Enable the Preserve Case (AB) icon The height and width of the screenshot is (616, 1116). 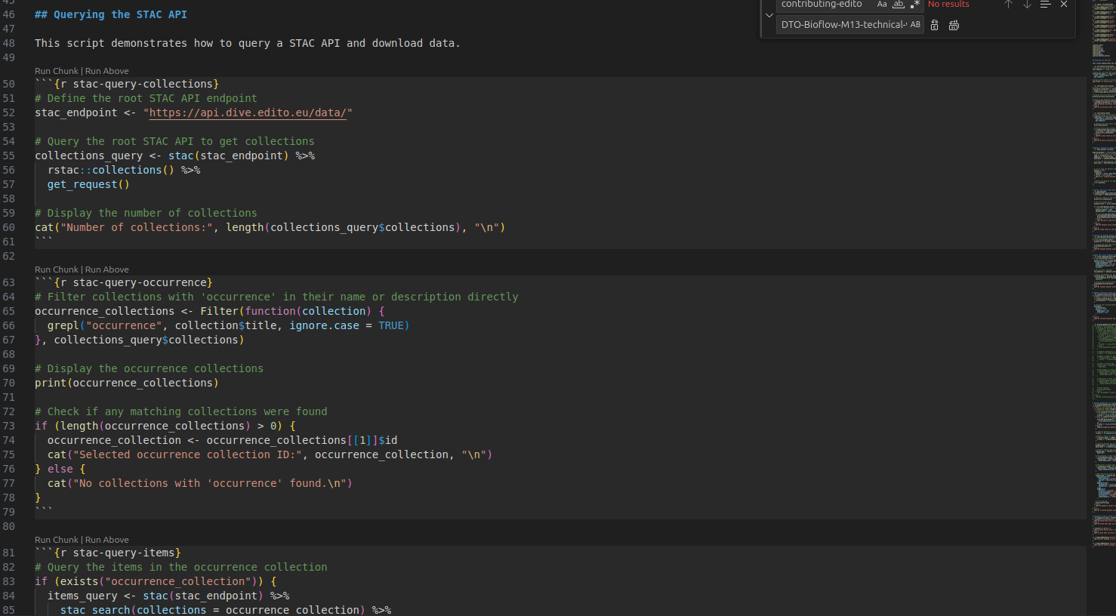pyautogui.click(x=914, y=24)
